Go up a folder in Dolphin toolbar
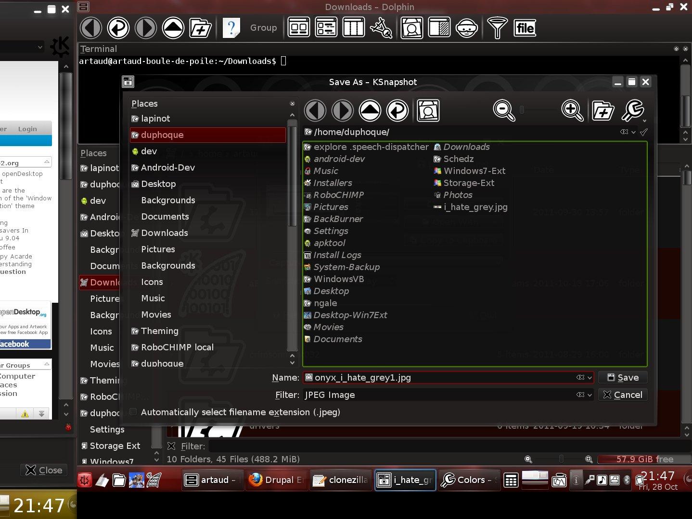This screenshot has height=519, width=692. [x=173, y=28]
